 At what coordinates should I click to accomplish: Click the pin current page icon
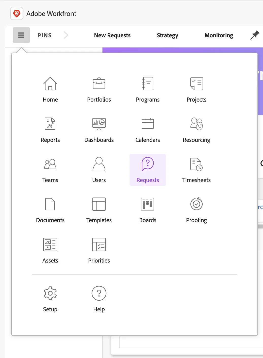coord(255,35)
